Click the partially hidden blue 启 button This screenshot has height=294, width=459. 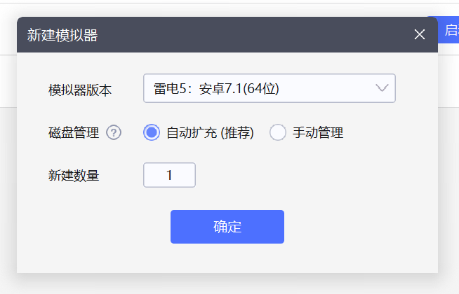pyautogui.click(x=449, y=31)
